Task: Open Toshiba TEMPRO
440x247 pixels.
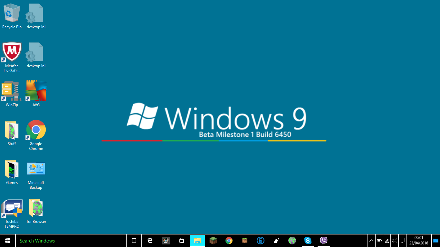Action: pyautogui.click(x=12, y=207)
